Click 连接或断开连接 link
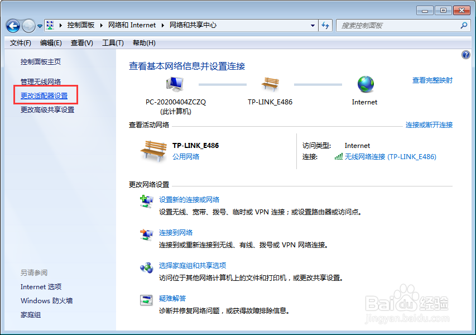The height and width of the screenshot is (335, 476). [429, 125]
